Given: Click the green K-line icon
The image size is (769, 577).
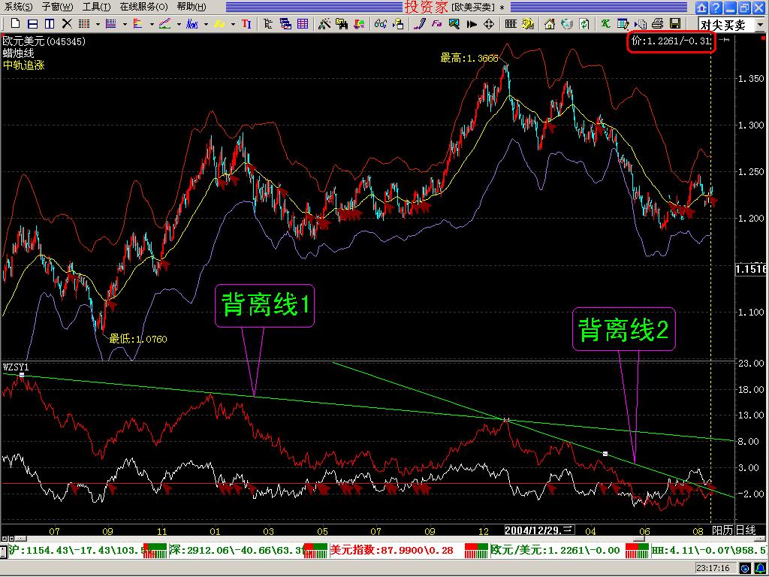Looking at the screenshot, I should click(606, 23).
